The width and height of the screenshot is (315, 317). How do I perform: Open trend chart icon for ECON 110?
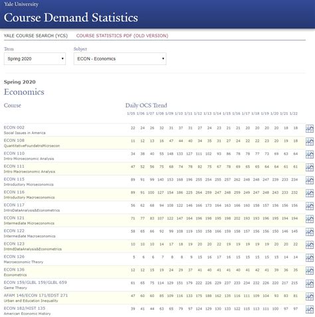[310, 155]
